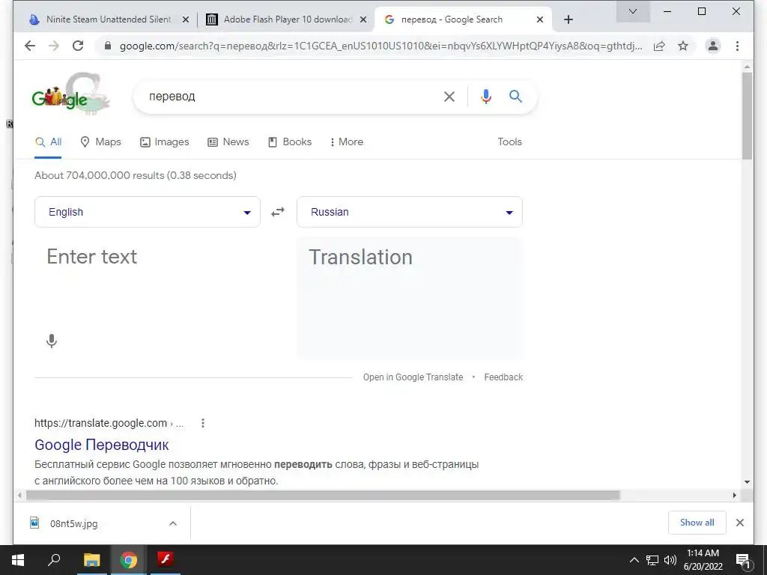Open the notification center
Viewport: 767px width, 575px height.
tap(743, 560)
